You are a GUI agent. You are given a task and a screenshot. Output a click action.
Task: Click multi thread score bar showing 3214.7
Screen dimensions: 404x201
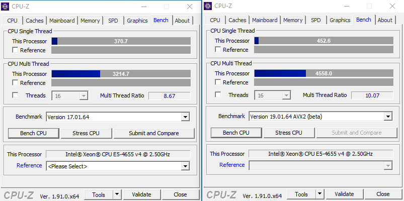(x=121, y=74)
